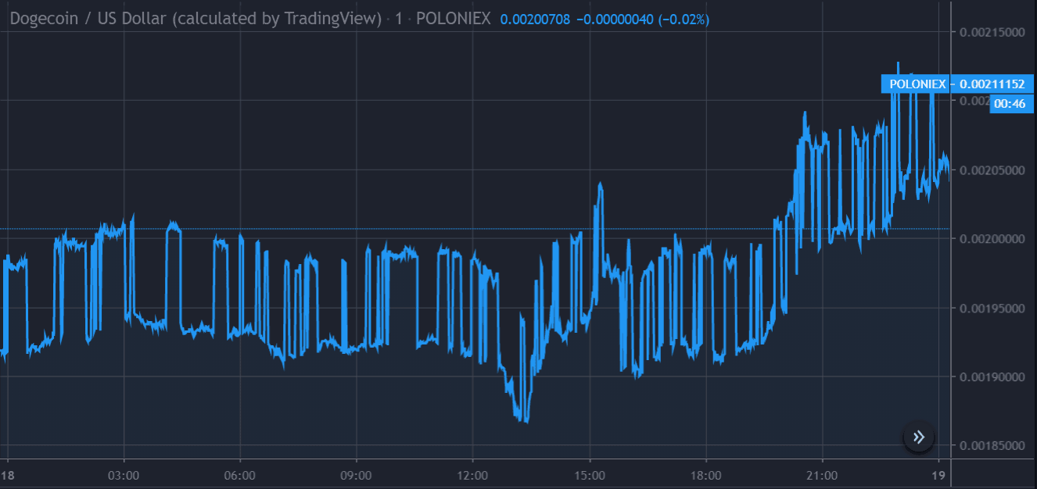Click the 21:00 time axis label
This screenshot has height=489, width=1037.
pyautogui.click(x=822, y=475)
